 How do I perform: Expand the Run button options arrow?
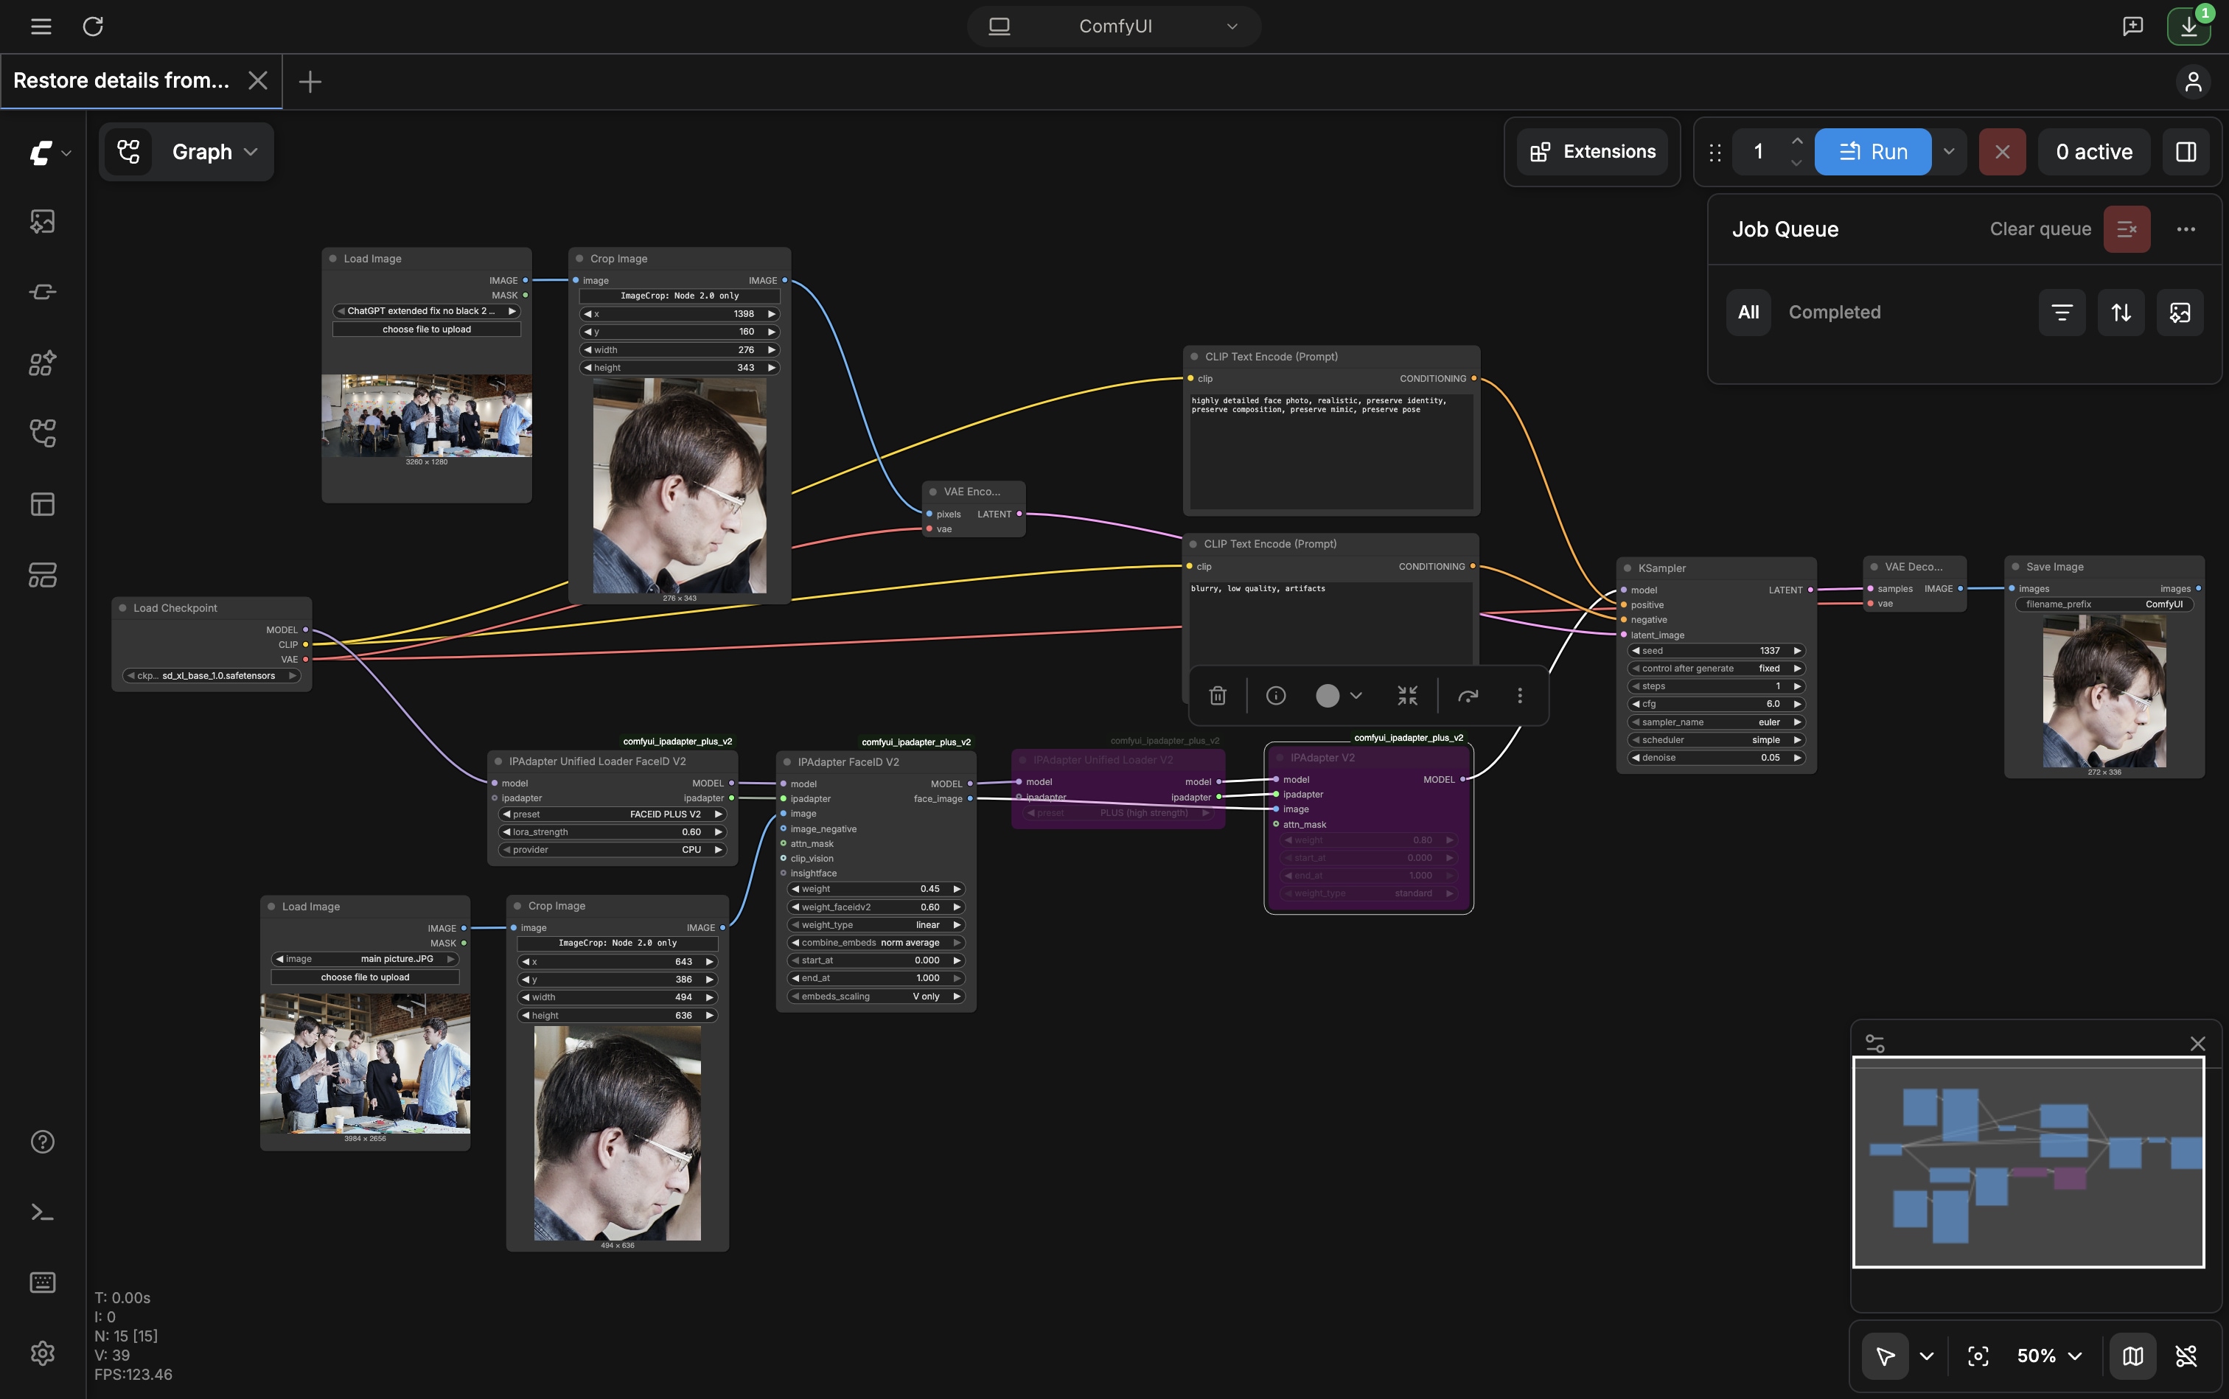point(1949,152)
